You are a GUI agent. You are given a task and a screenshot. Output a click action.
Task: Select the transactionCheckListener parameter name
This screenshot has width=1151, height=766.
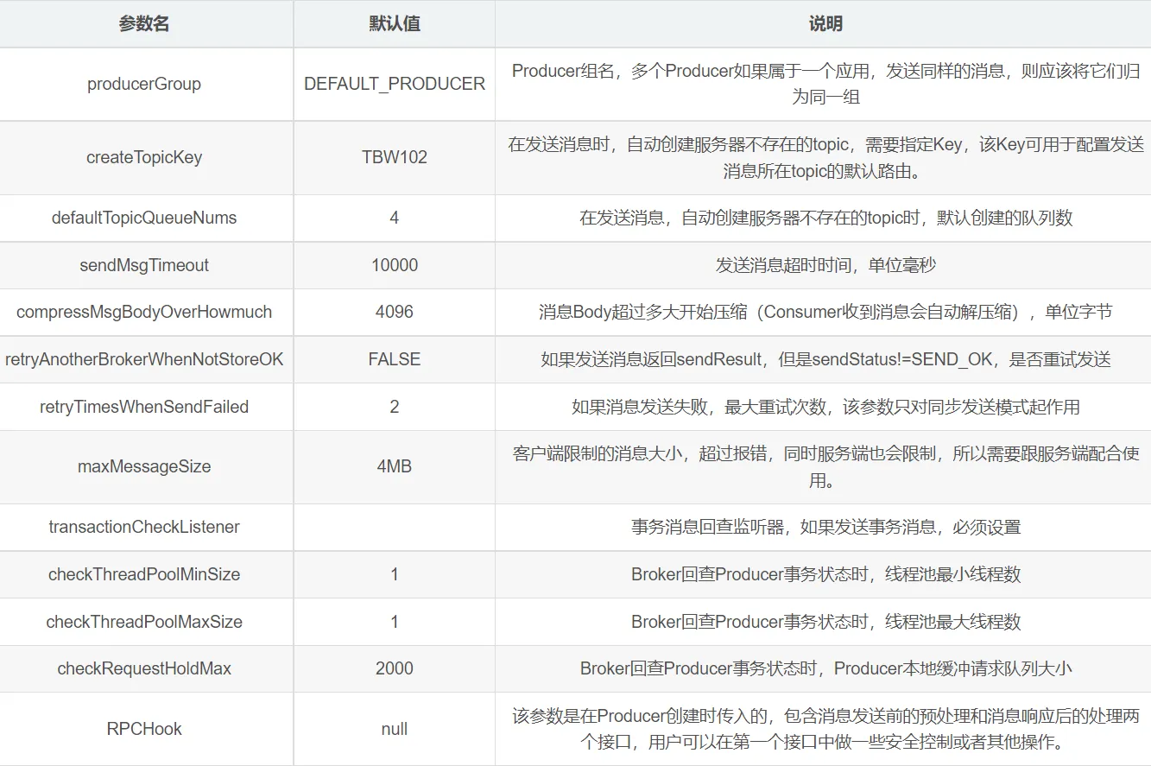tap(144, 527)
